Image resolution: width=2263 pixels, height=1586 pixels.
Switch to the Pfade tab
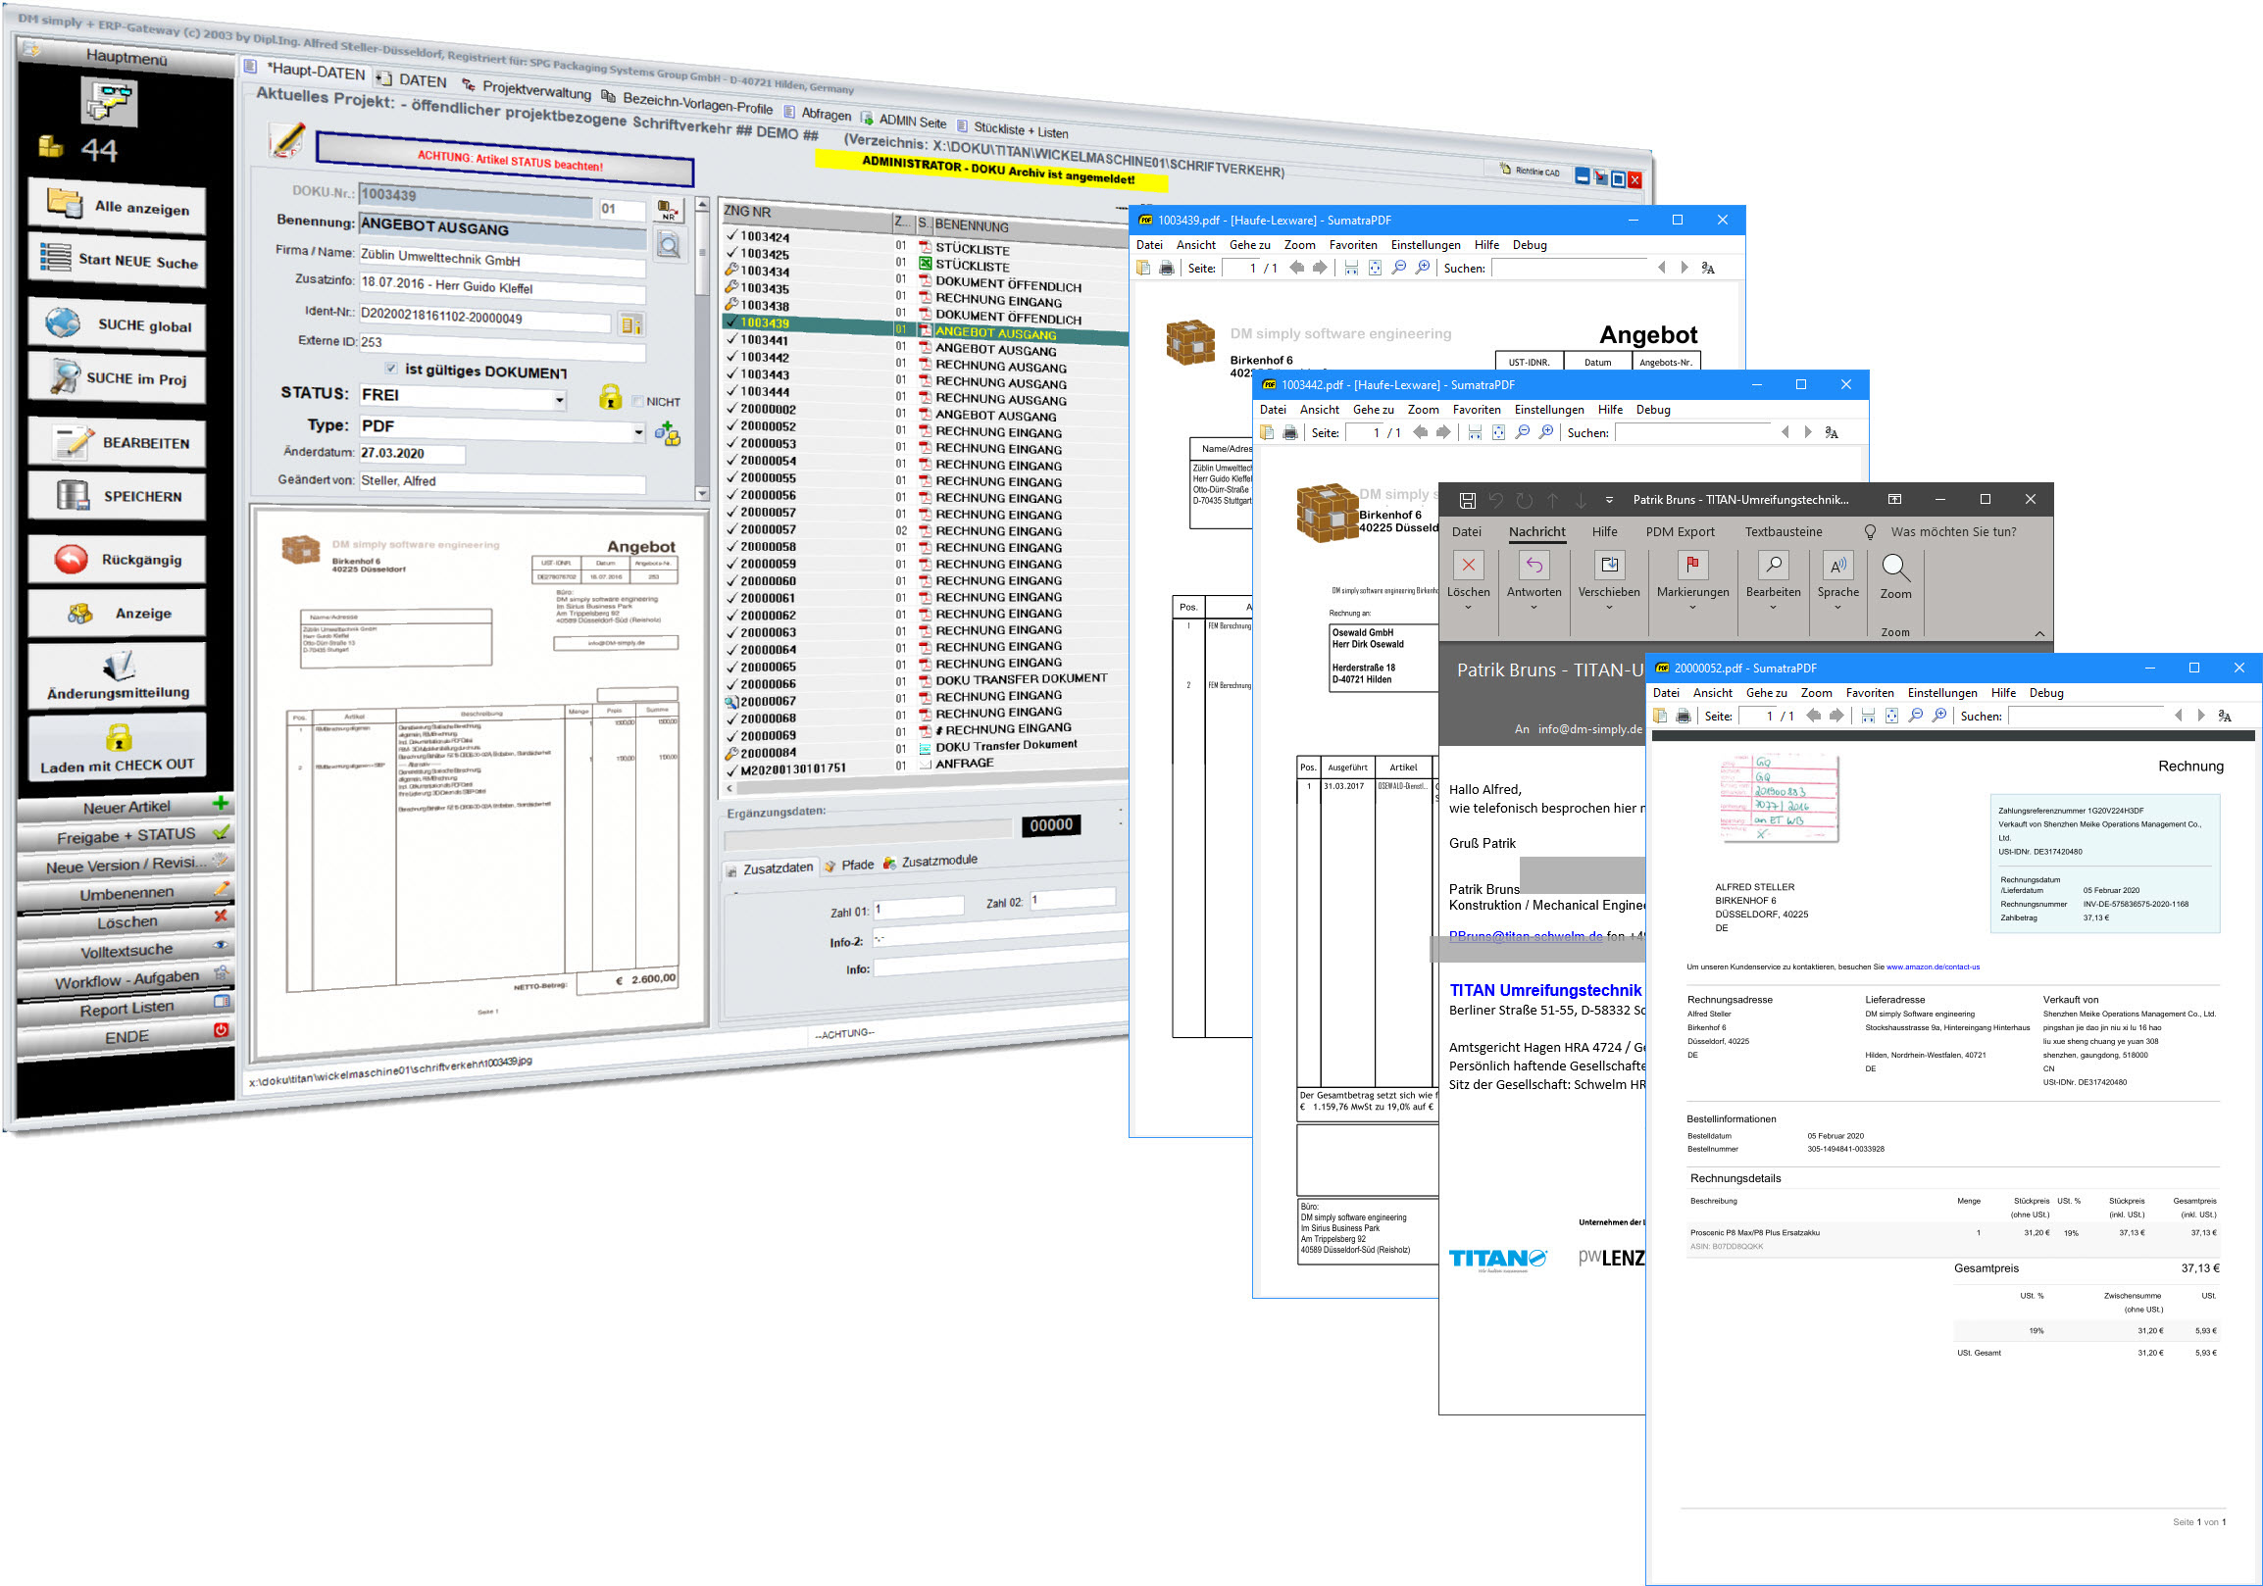(x=849, y=865)
